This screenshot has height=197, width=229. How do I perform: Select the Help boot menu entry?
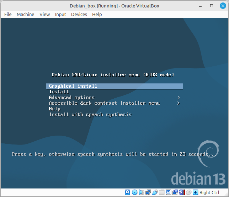coord(55,109)
